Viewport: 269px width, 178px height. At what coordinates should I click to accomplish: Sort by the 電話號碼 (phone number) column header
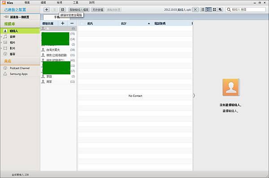(160, 23)
